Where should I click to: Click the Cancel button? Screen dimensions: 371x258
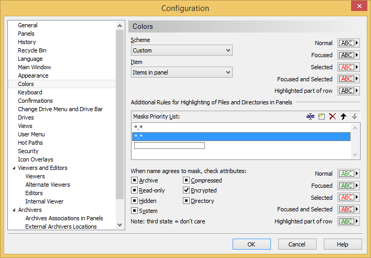pos(297,244)
